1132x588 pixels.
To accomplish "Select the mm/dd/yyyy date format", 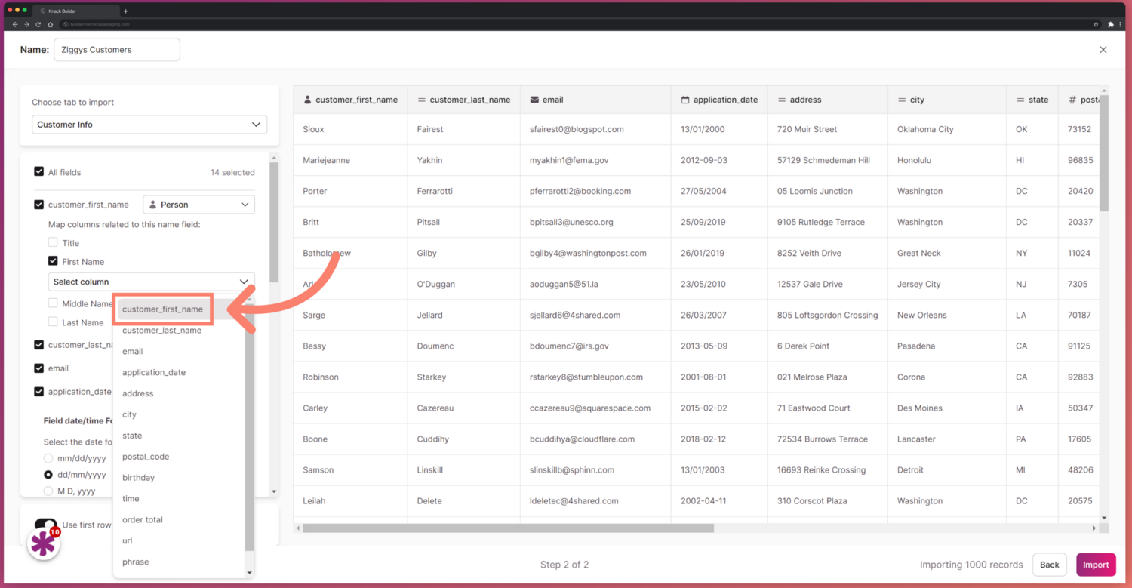I will pyautogui.click(x=48, y=458).
